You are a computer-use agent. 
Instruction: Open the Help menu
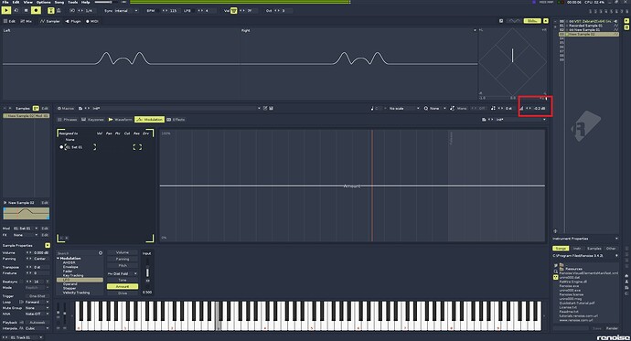coord(86,2)
